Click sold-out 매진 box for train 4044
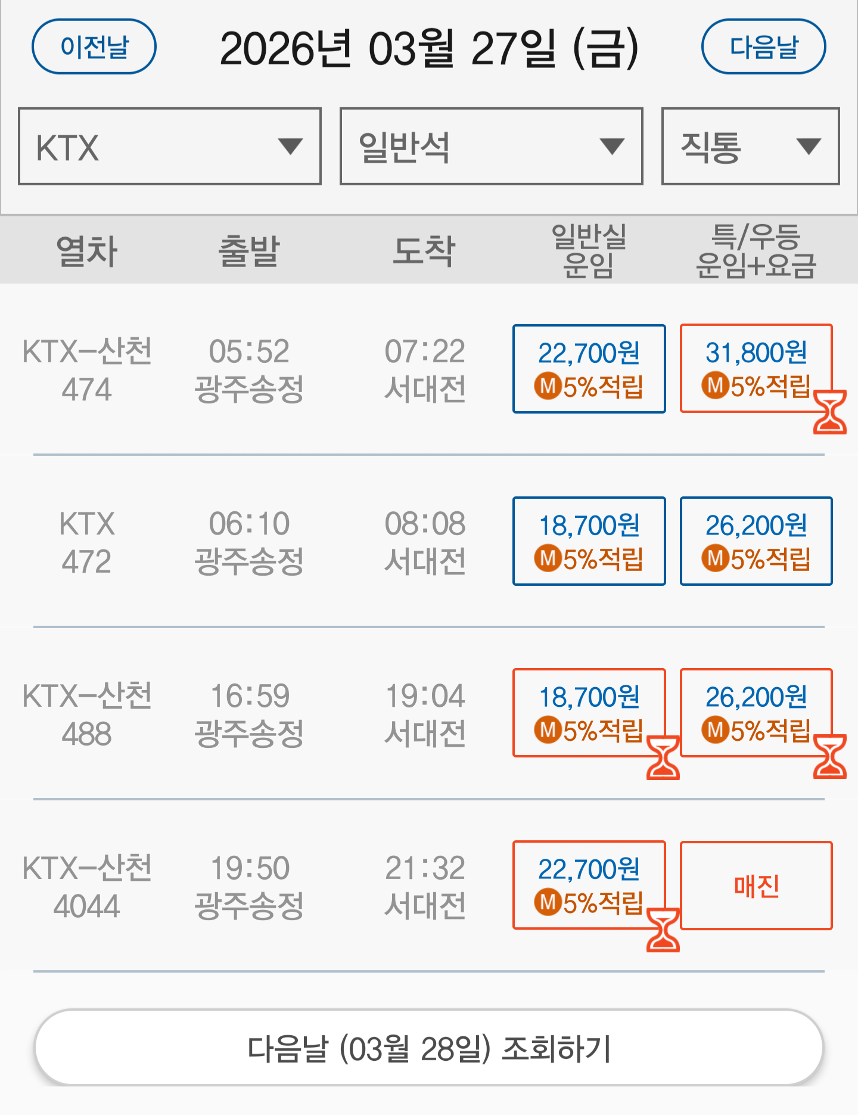 tap(756, 886)
